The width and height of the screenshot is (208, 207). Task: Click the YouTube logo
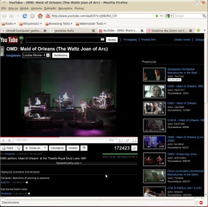9,40
